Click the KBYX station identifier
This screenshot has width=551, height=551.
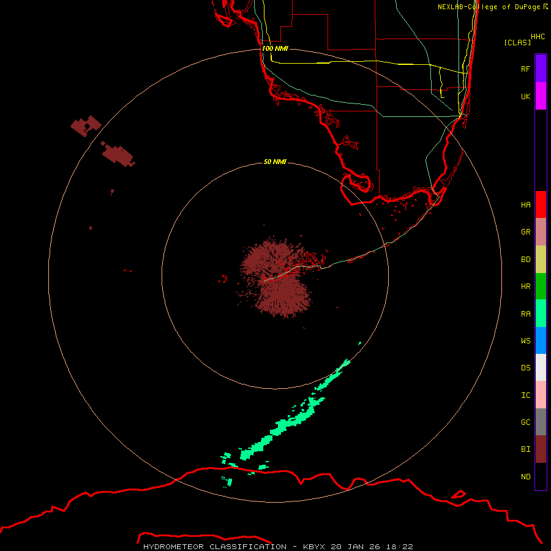coord(314,547)
